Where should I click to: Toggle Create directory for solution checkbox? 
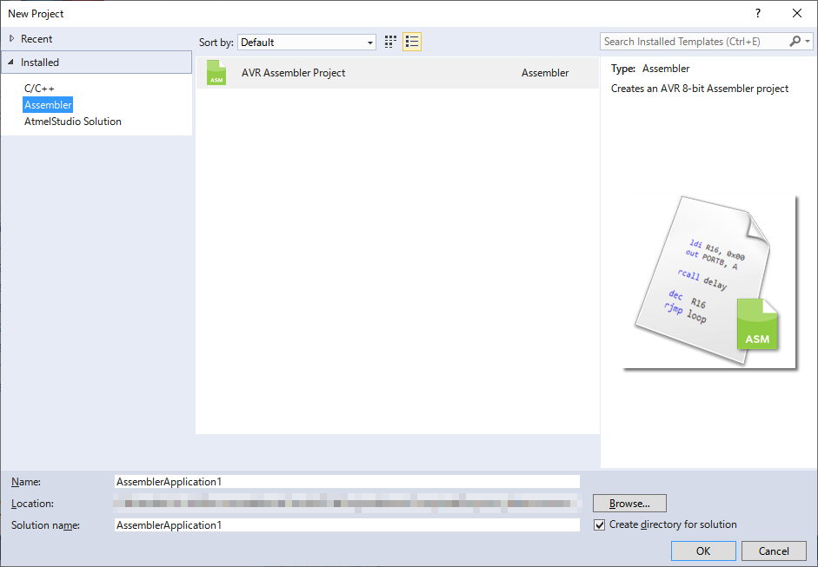[600, 524]
